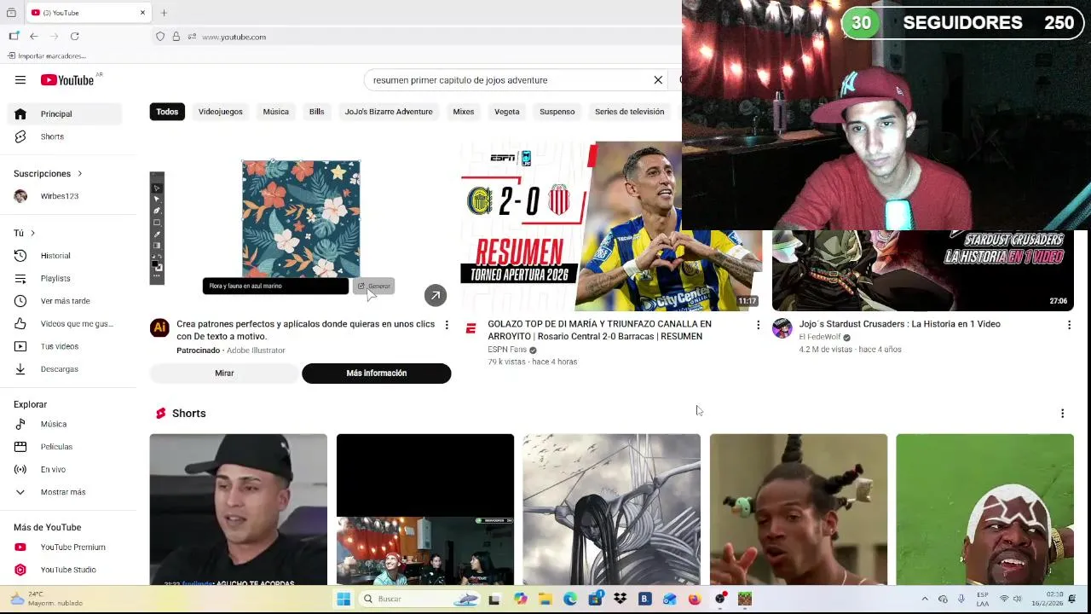Click taskbar Buscar search box

pos(421,599)
